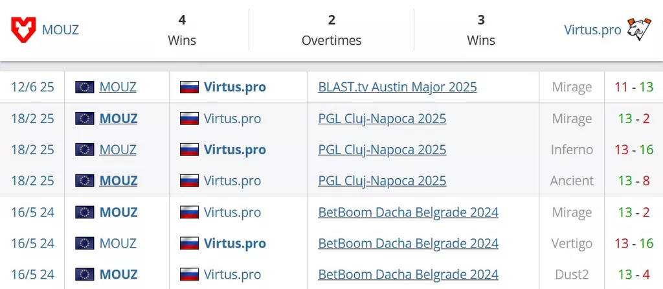Viewport: 663px width, 289px height.
Task: Open BetBoom Dacha Belgrade 2024 Dust2 row link
Action: 409,275
